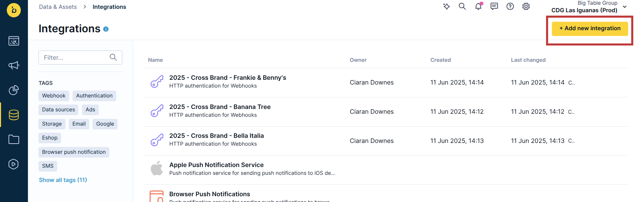
Task: Sort by the Last changed column header
Action: (x=528, y=60)
